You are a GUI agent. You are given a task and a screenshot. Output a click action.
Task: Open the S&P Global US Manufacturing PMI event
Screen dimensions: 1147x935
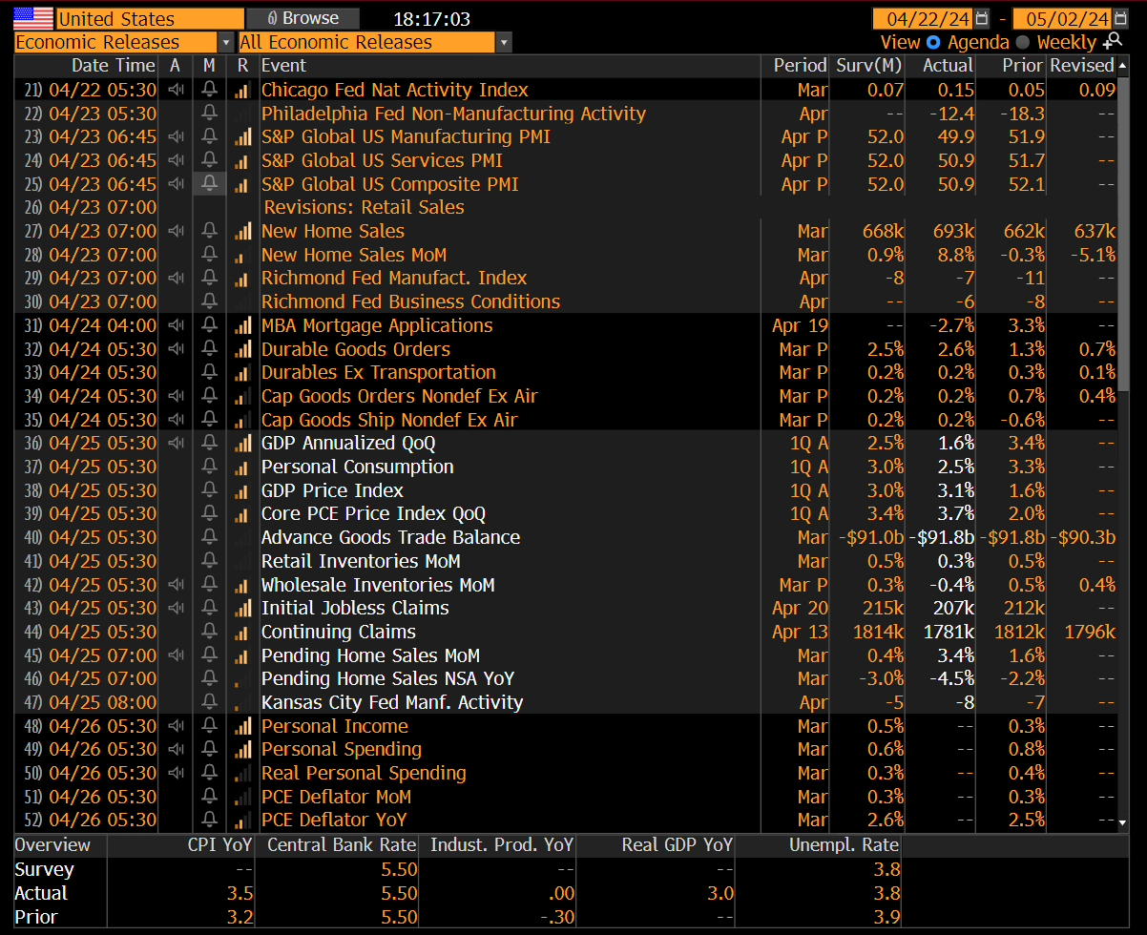coord(406,137)
